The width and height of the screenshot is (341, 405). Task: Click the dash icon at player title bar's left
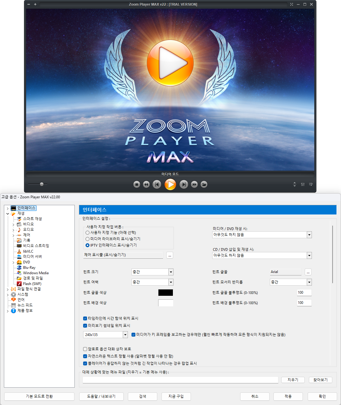tap(29, 4)
